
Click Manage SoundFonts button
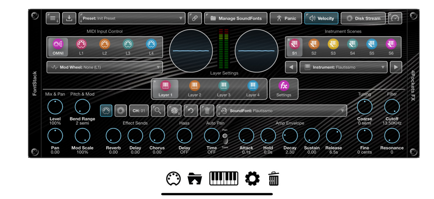tap(236, 18)
